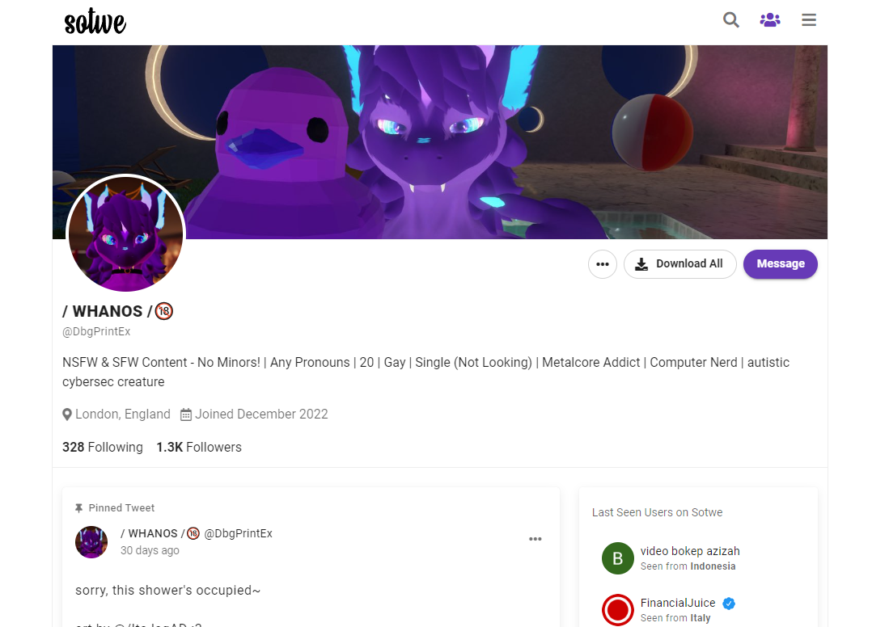889x627 pixels.
Task: Click the FinancialJuice red circle avatar
Action: [x=617, y=610]
